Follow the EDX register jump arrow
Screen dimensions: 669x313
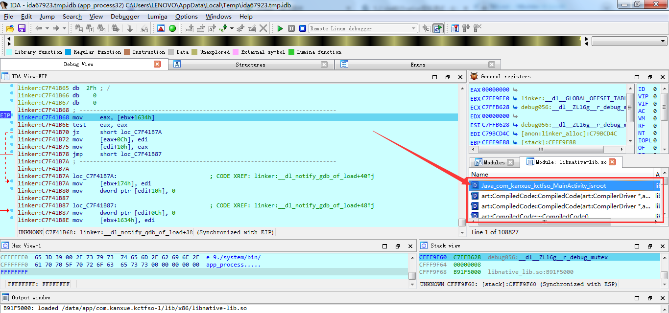[x=515, y=116]
